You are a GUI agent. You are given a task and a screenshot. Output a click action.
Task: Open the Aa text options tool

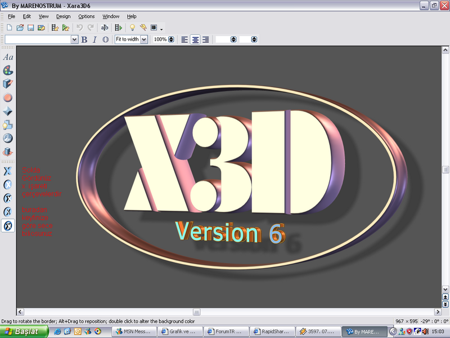8,57
